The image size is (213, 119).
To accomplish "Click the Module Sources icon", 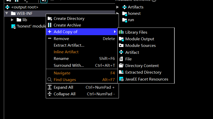I will [x=121, y=46].
